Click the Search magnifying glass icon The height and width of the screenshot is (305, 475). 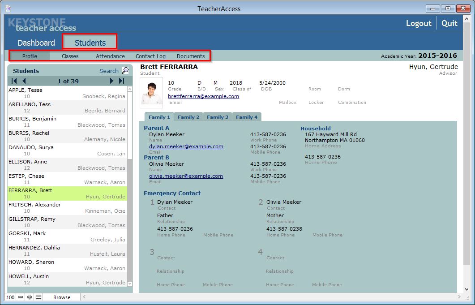coord(125,71)
